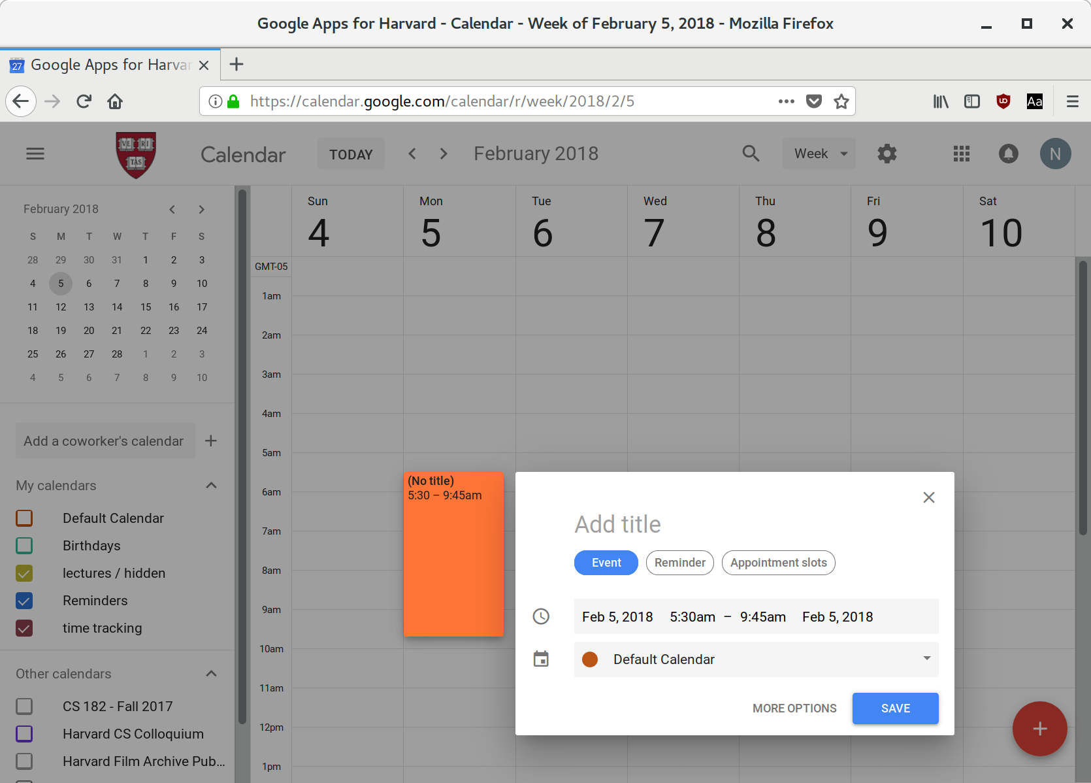Viewport: 1091px width, 783px height.
Task: Change the 9:45am end time
Action: coord(763,617)
